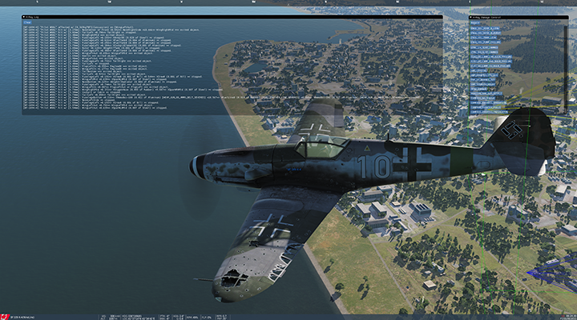This screenshot has width=577, height=320.
Task: Click the swastika marking on the aircraft tail
Action: pyautogui.click(x=511, y=130)
